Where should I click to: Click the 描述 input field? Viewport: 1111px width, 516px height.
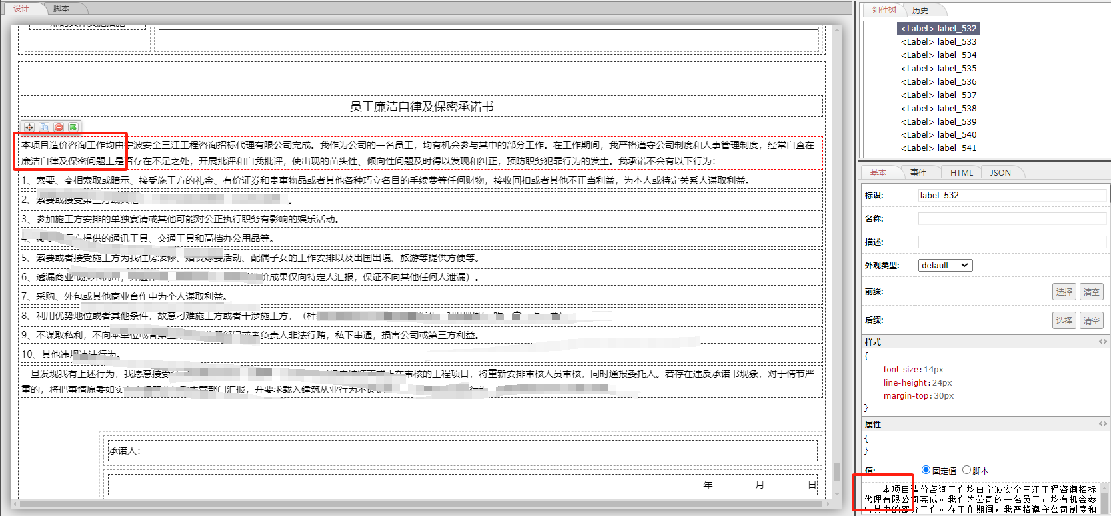click(x=1012, y=242)
